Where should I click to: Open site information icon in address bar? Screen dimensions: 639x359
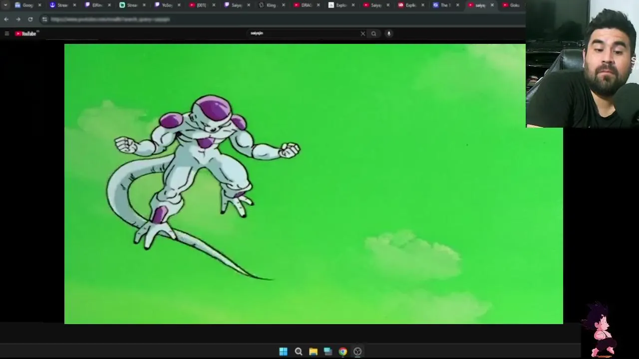tap(44, 19)
